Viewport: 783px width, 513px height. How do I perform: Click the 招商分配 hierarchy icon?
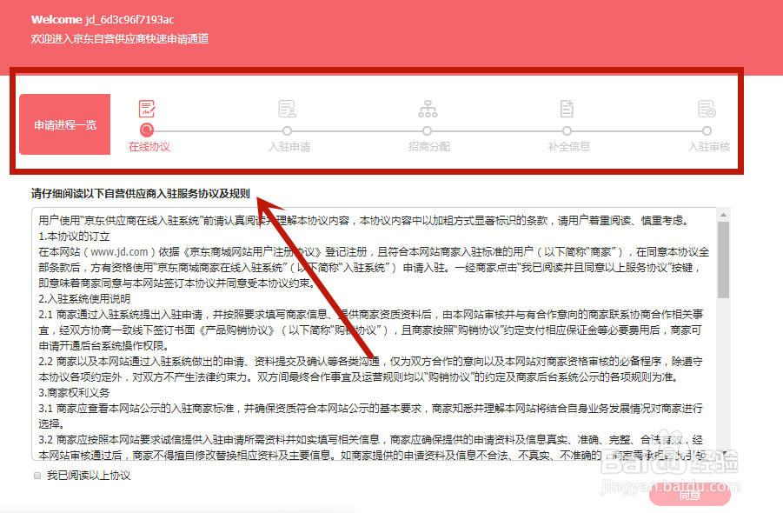pos(428,109)
